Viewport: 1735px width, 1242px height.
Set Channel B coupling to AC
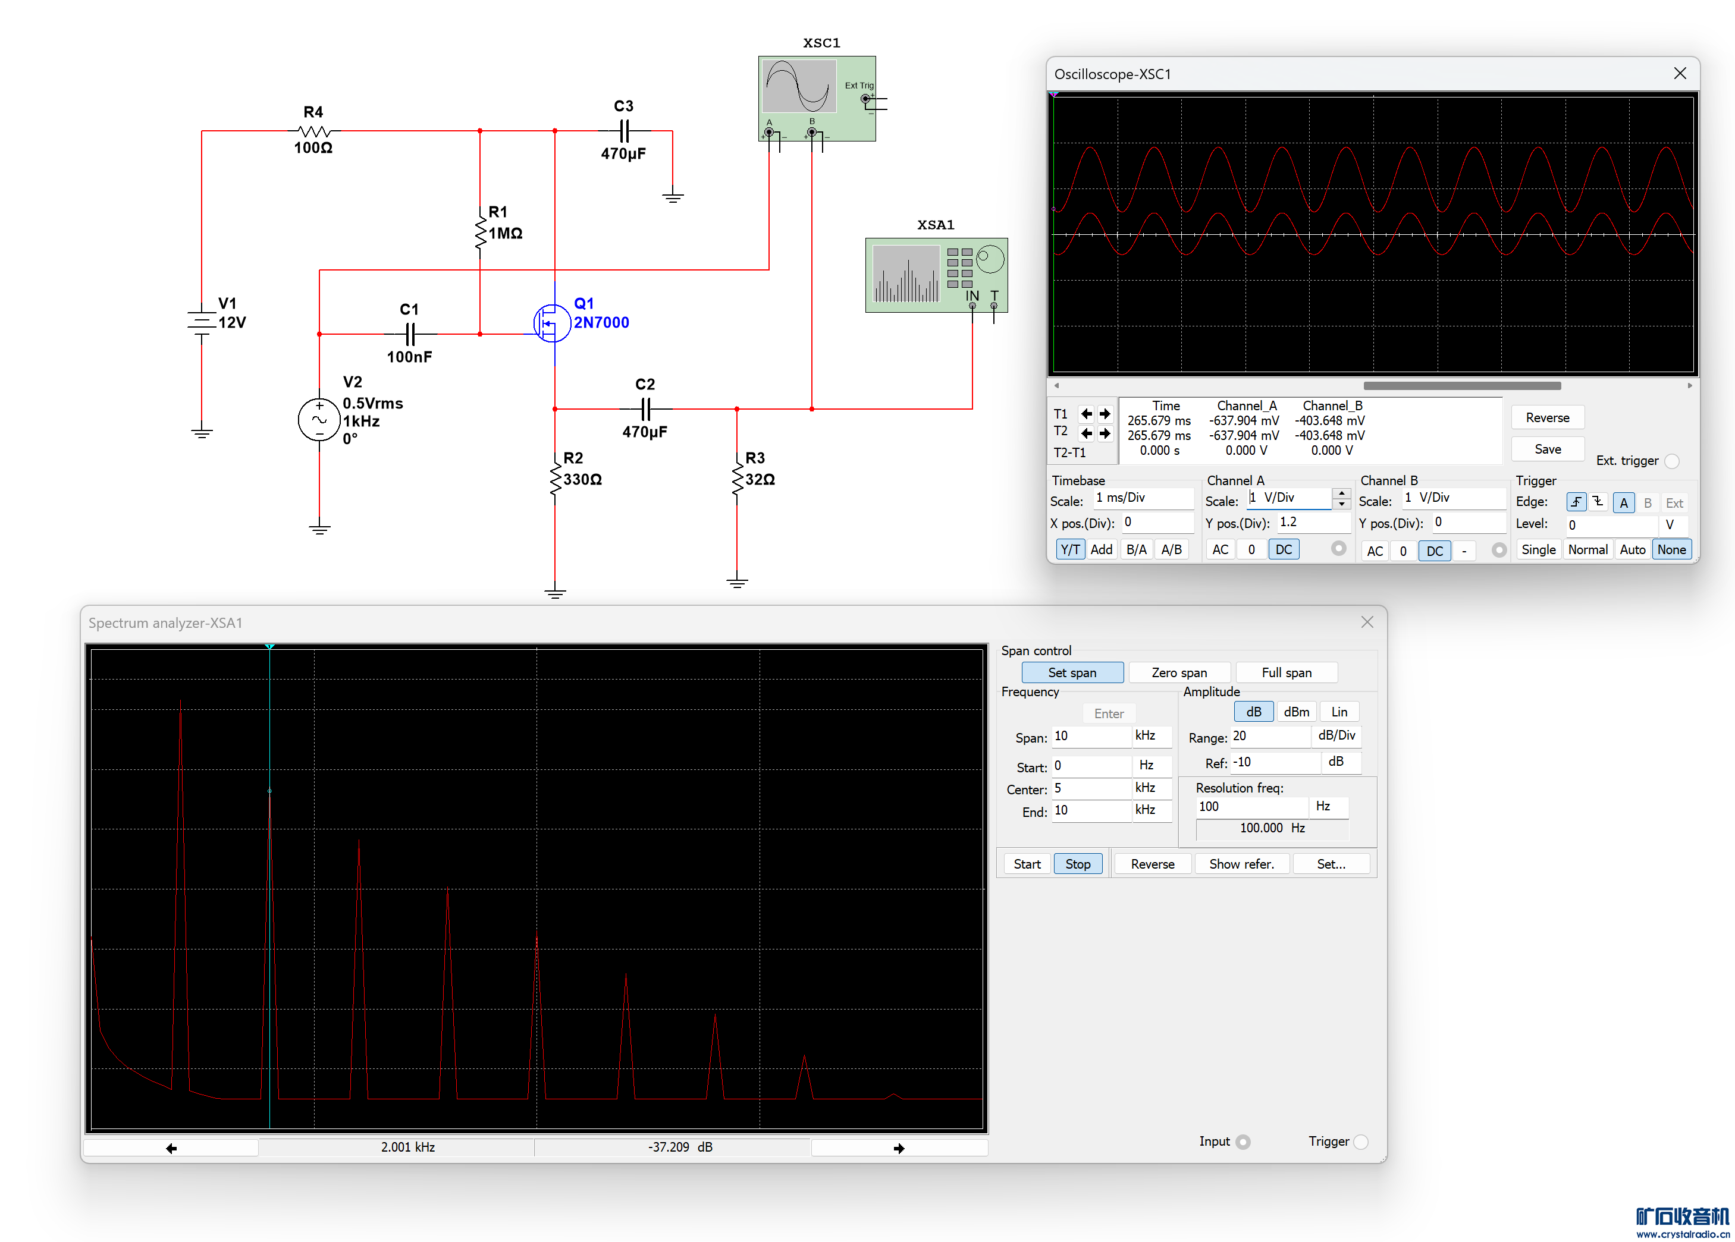(1375, 551)
